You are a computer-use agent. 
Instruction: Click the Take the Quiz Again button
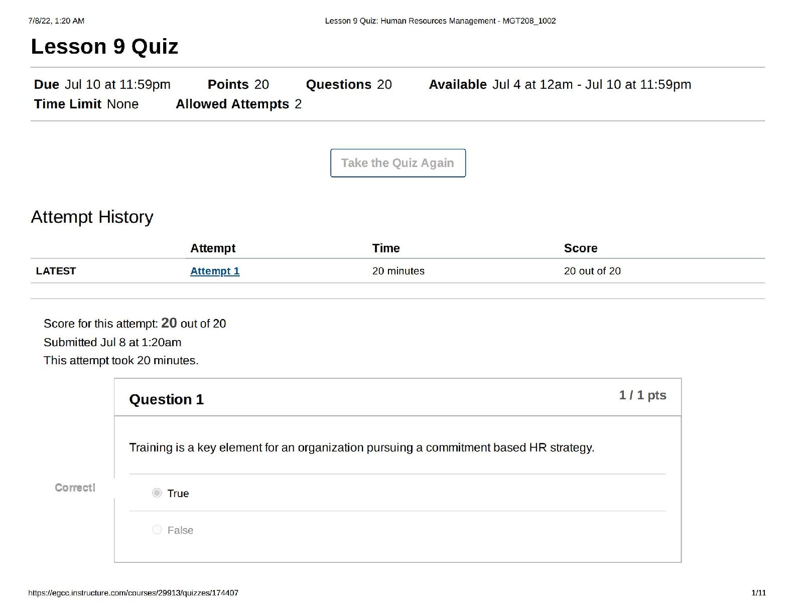click(398, 163)
